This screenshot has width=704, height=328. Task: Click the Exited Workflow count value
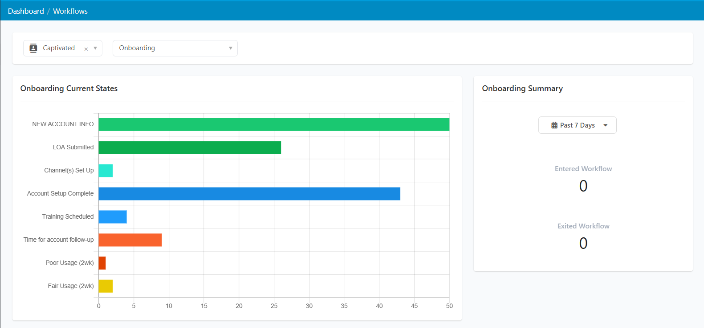(x=583, y=243)
